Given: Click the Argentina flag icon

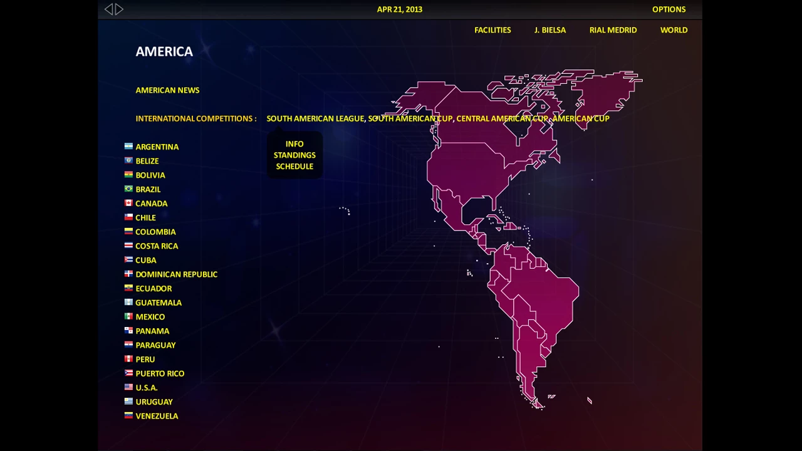Looking at the screenshot, I should (x=128, y=146).
